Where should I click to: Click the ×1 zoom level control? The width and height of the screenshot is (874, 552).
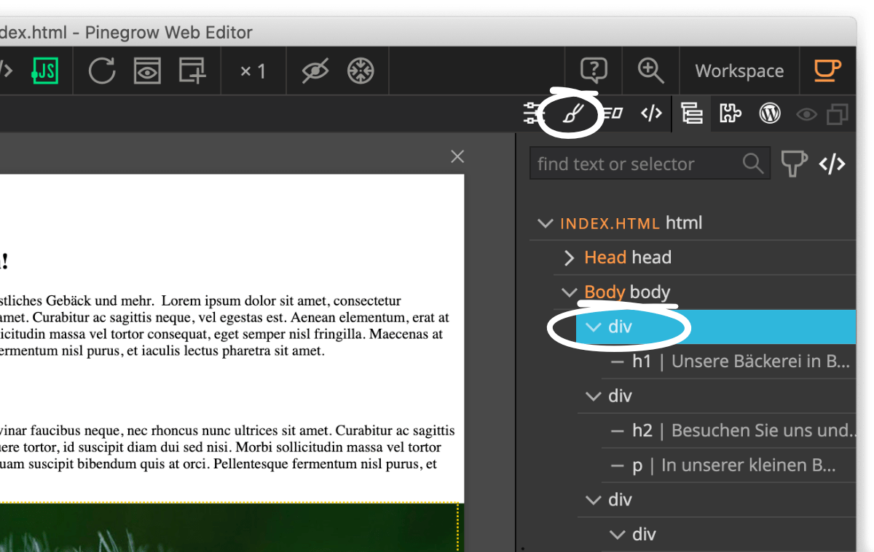(x=253, y=71)
